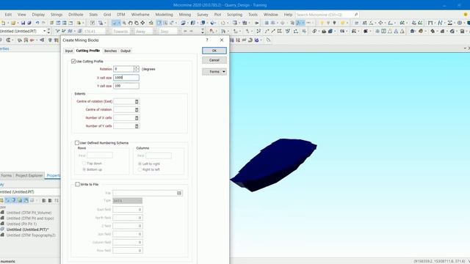Image resolution: width=470 pixels, height=264 pixels.
Task: Click the Cancel button
Action: click(214, 60)
